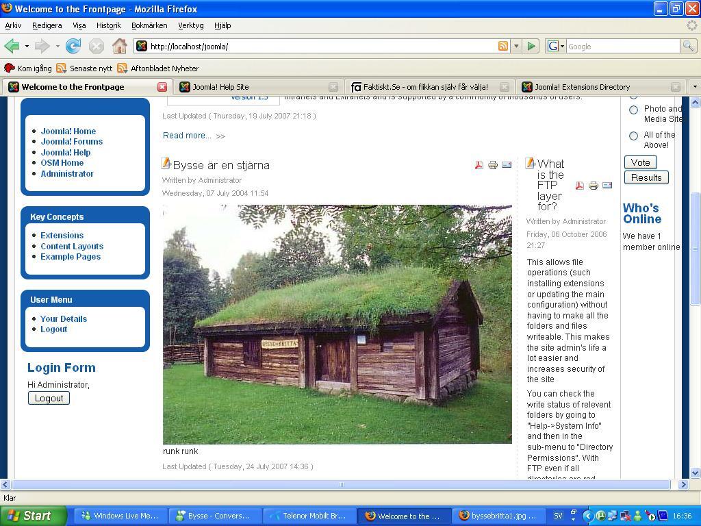Open the Redigera menu
The height and width of the screenshot is (526, 701).
pyautogui.click(x=47, y=25)
